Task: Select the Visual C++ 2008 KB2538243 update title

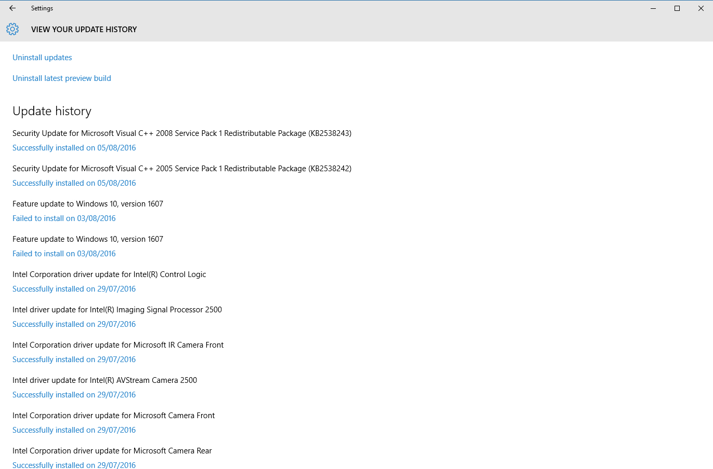Action: coord(182,133)
